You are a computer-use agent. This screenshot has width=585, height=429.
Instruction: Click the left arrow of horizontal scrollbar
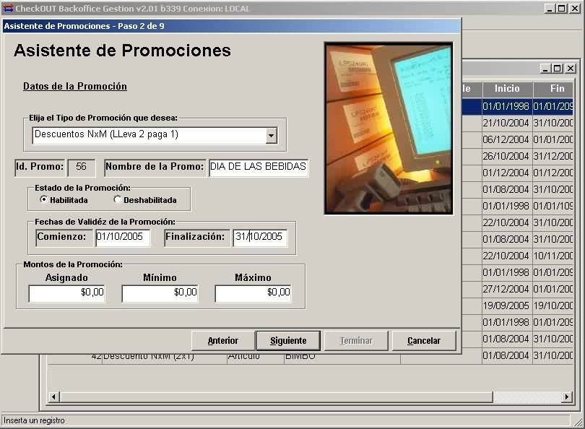53,397
